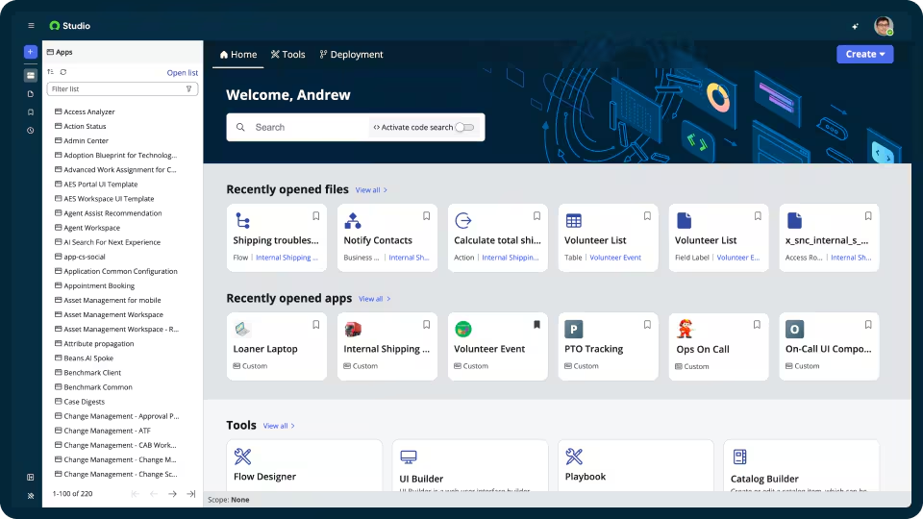Remove bookmark from Volunteer Event app
The width and height of the screenshot is (923, 519).
(536, 324)
